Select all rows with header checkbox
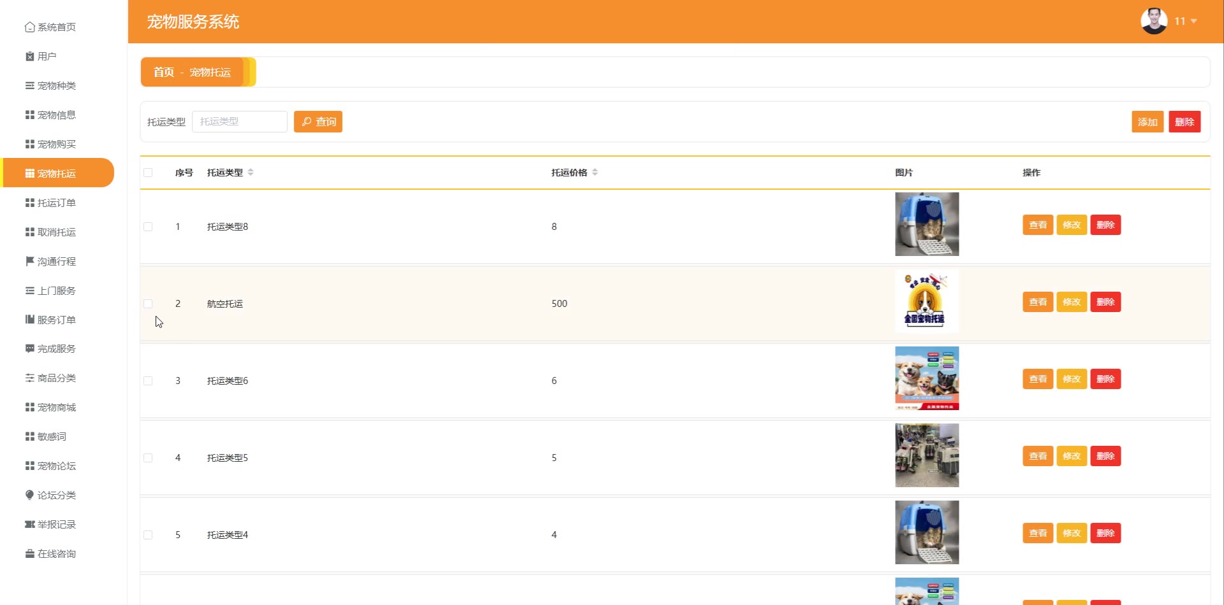The image size is (1224, 605). pos(148,173)
